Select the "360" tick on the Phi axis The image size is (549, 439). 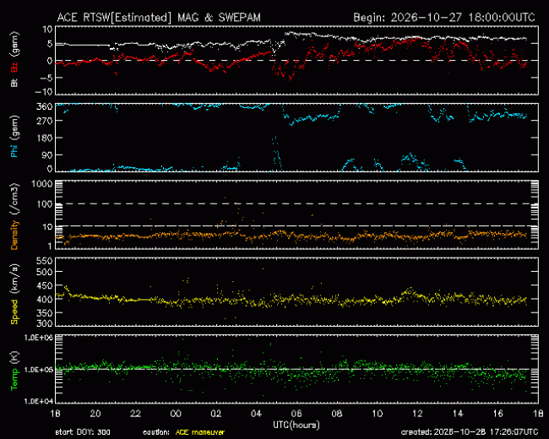point(45,106)
